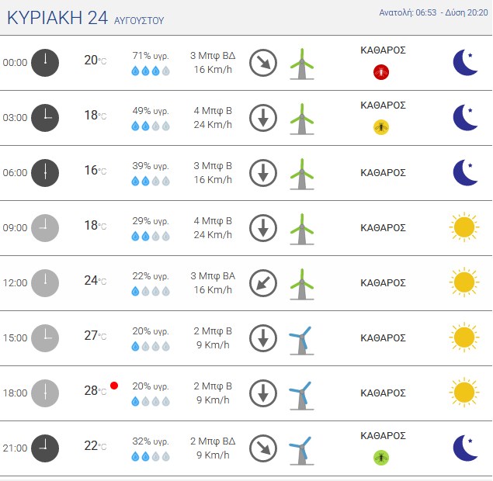Click the blue wind turbine at 15:00
The width and height of the screenshot is (493, 481).
coord(301,341)
